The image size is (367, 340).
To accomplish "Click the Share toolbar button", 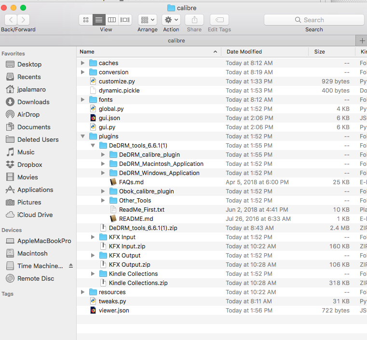I will click(194, 20).
